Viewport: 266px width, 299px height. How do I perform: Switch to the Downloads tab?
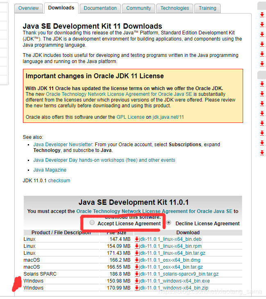tap(61, 8)
